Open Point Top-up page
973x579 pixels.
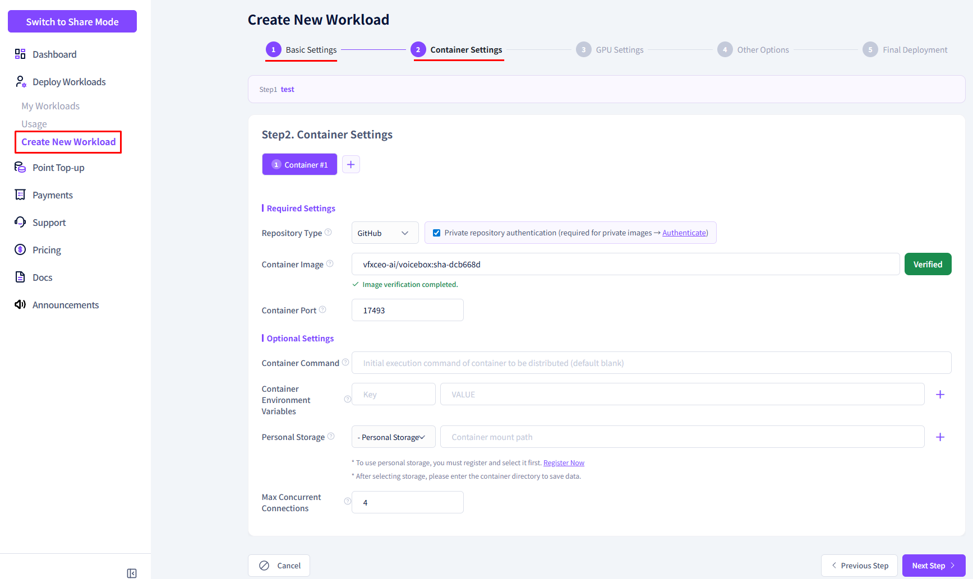point(58,167)
